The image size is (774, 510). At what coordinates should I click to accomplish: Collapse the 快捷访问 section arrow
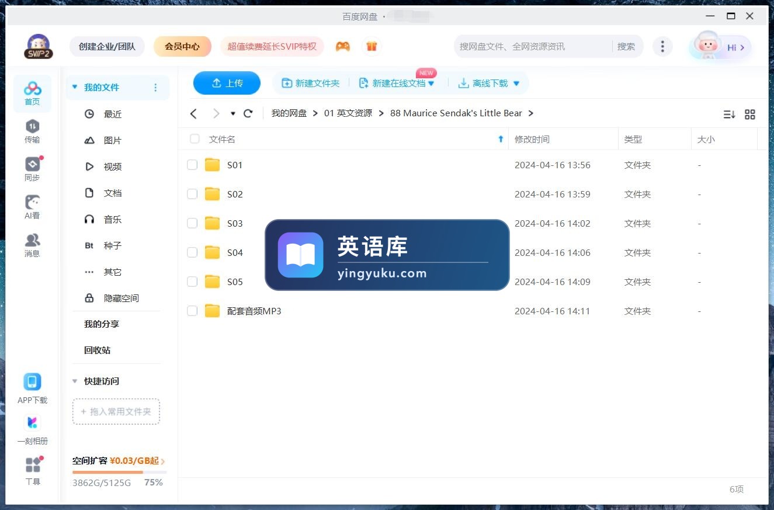(75, 381)
